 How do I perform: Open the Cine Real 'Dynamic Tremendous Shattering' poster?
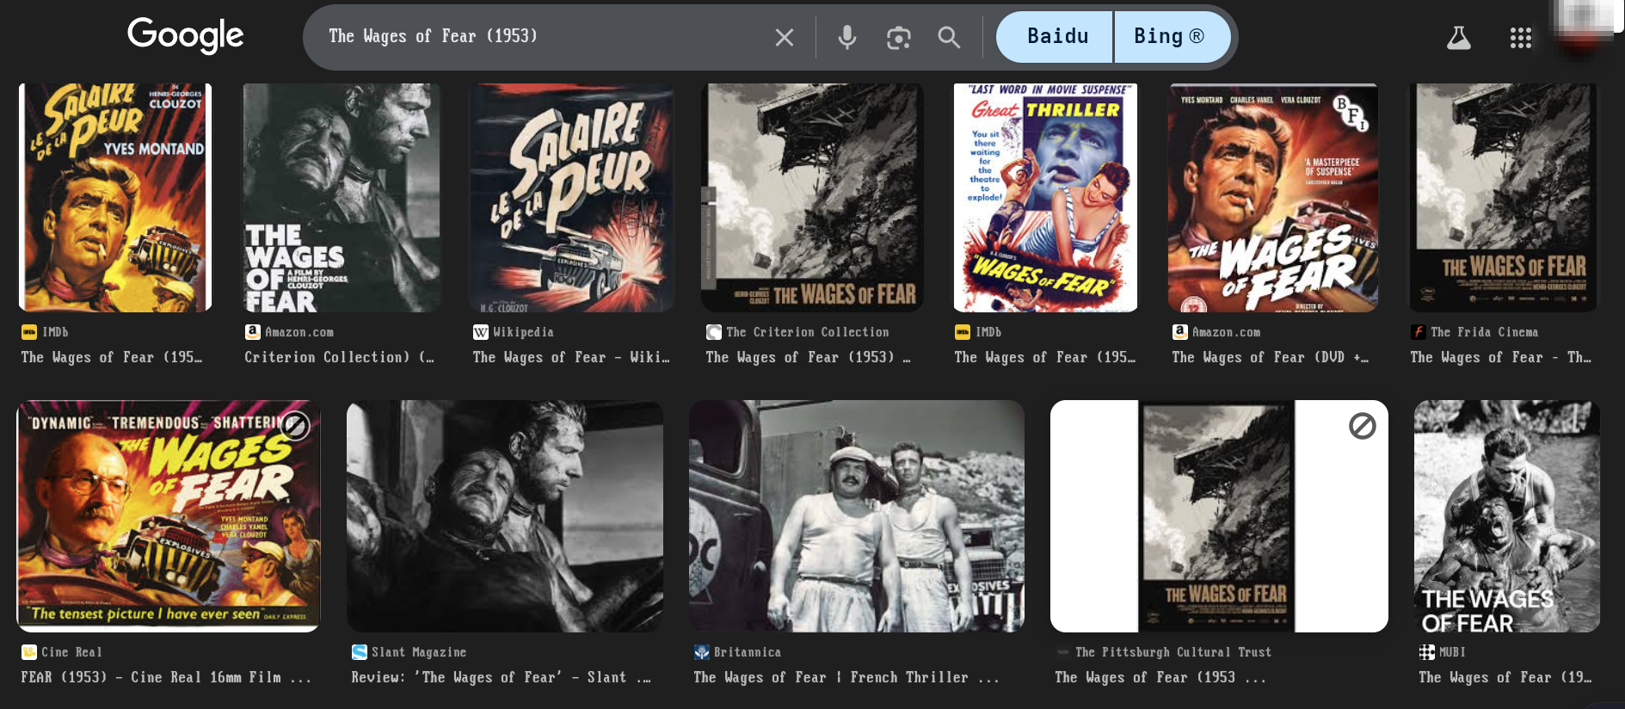click(169, 516)
